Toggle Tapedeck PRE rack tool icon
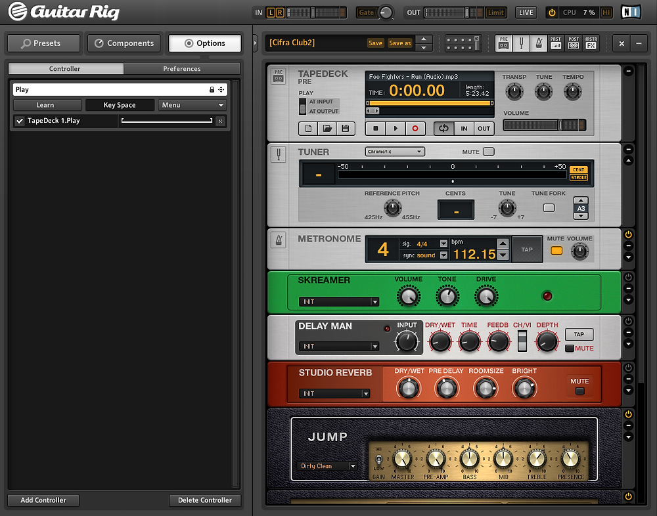 tap(504, 43)
